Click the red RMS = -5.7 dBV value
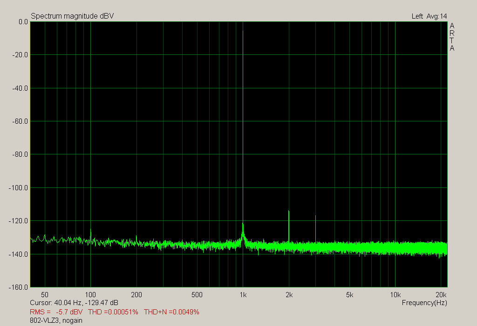Viewport: 477px width, 326px height. (56, 312)
